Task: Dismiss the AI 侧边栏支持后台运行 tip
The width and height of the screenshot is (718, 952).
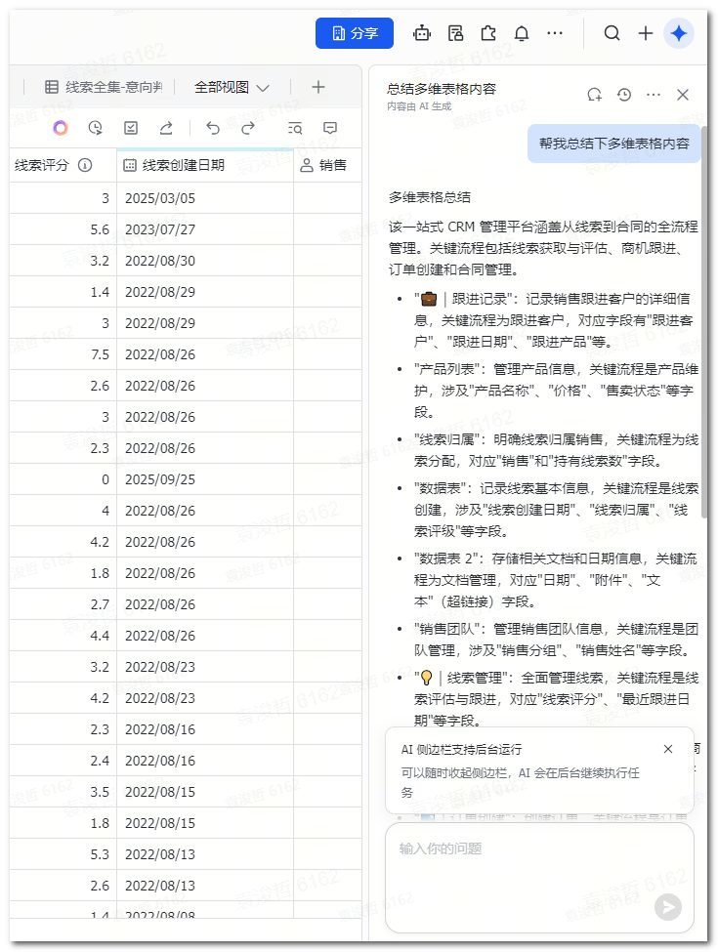Action: pyautogui.click(x=668, y=749)
